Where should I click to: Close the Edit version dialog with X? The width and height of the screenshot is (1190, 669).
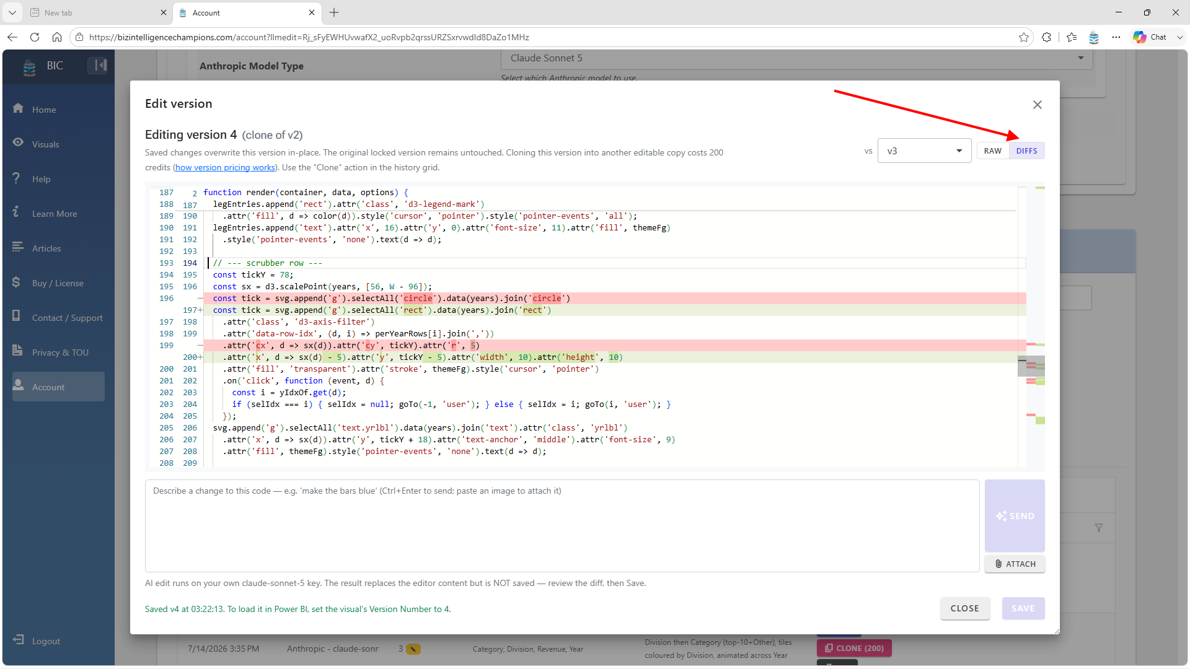tap(1038, 105)
